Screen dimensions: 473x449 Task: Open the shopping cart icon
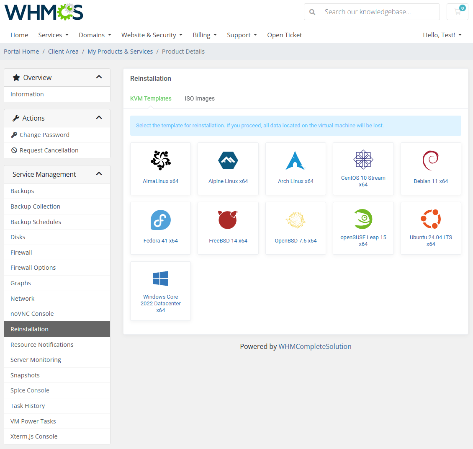pyautogui.click(x=457, y=12)
